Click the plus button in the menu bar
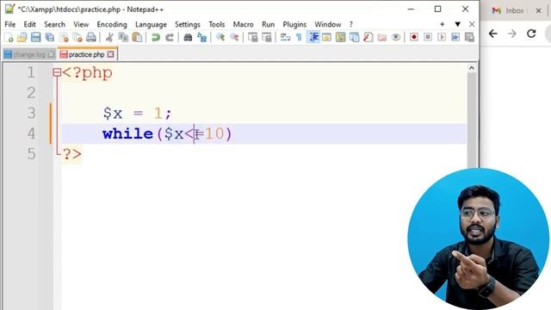Viewport: 551px width, 310px height. coord(442,24)
